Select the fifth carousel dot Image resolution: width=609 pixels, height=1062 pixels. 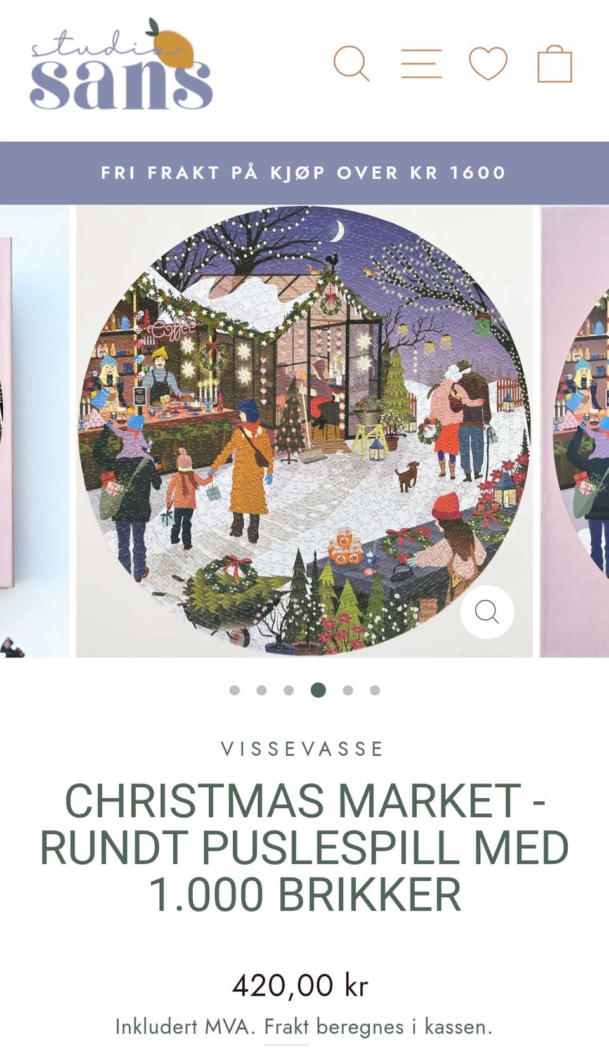tap(348, 690)
